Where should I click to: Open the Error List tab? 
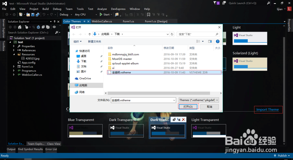[x=51, y=149]
